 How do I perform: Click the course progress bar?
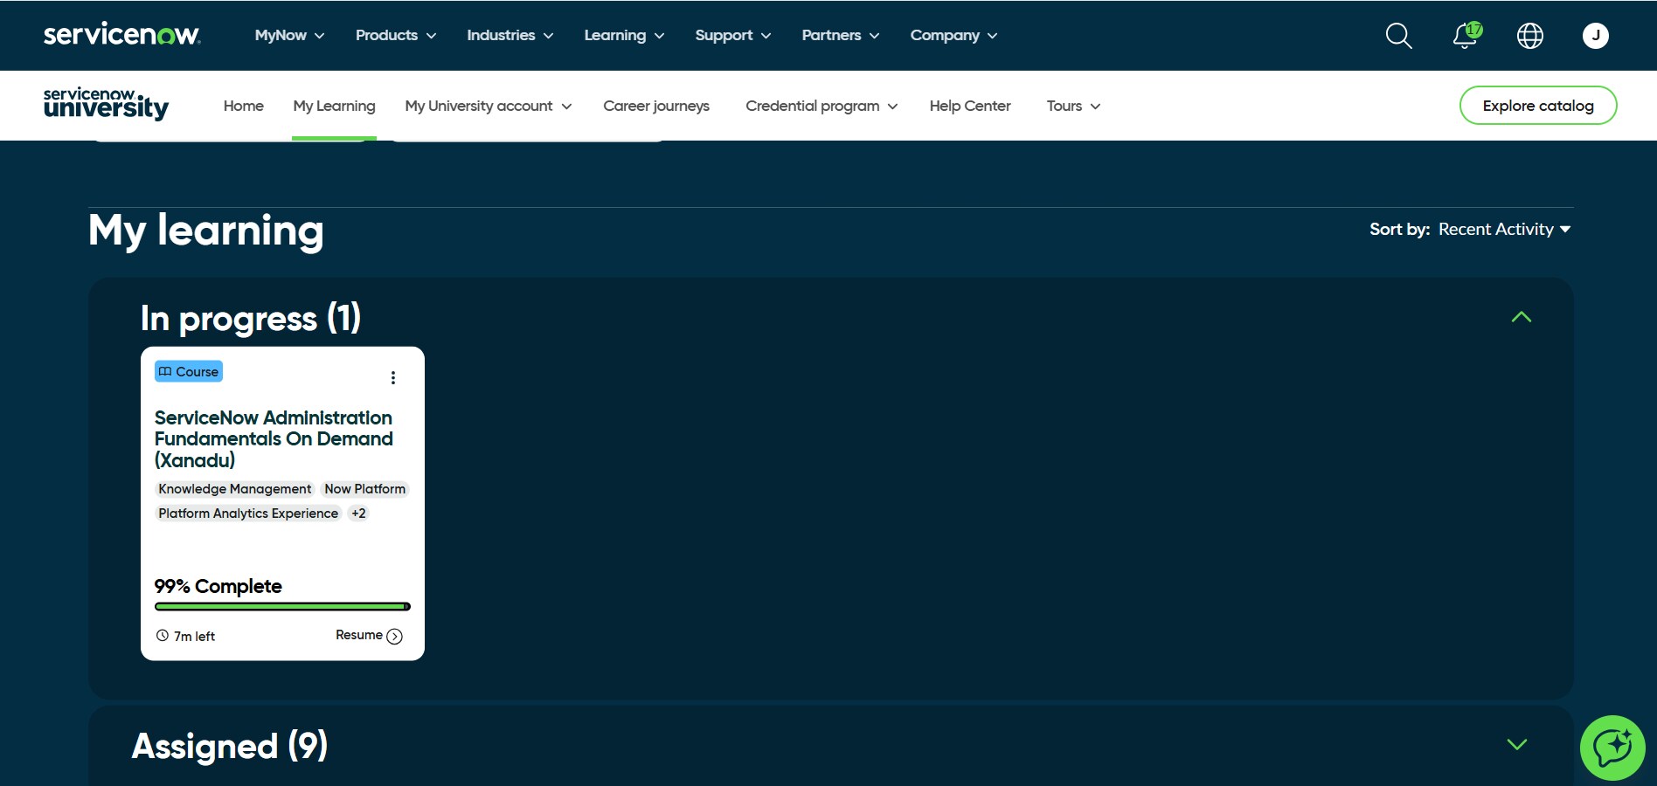pyautogui.click(x=282, y=606)
